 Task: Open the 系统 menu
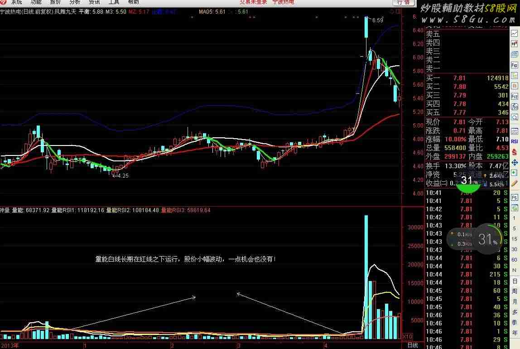click(x=16, y=2)
